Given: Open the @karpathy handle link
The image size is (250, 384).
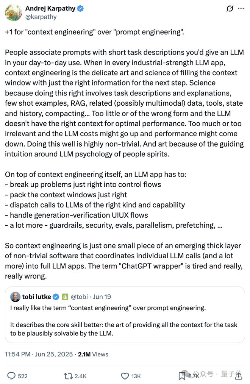Looking at the screenshot, I should coord(41,17).
